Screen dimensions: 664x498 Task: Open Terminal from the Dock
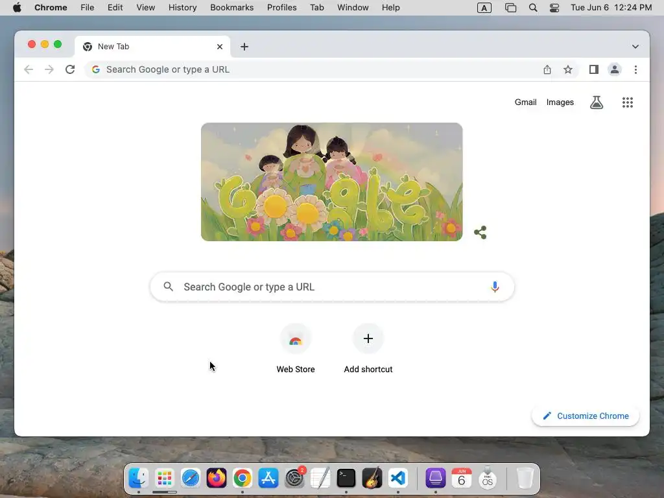pos(346,478)
